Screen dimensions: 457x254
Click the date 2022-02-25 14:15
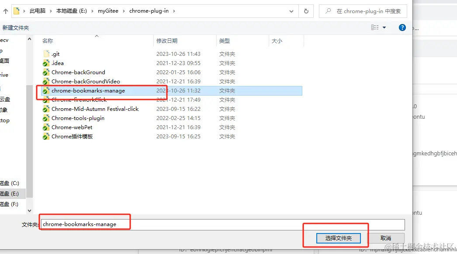pyautogui.click(x=178, y=118)
